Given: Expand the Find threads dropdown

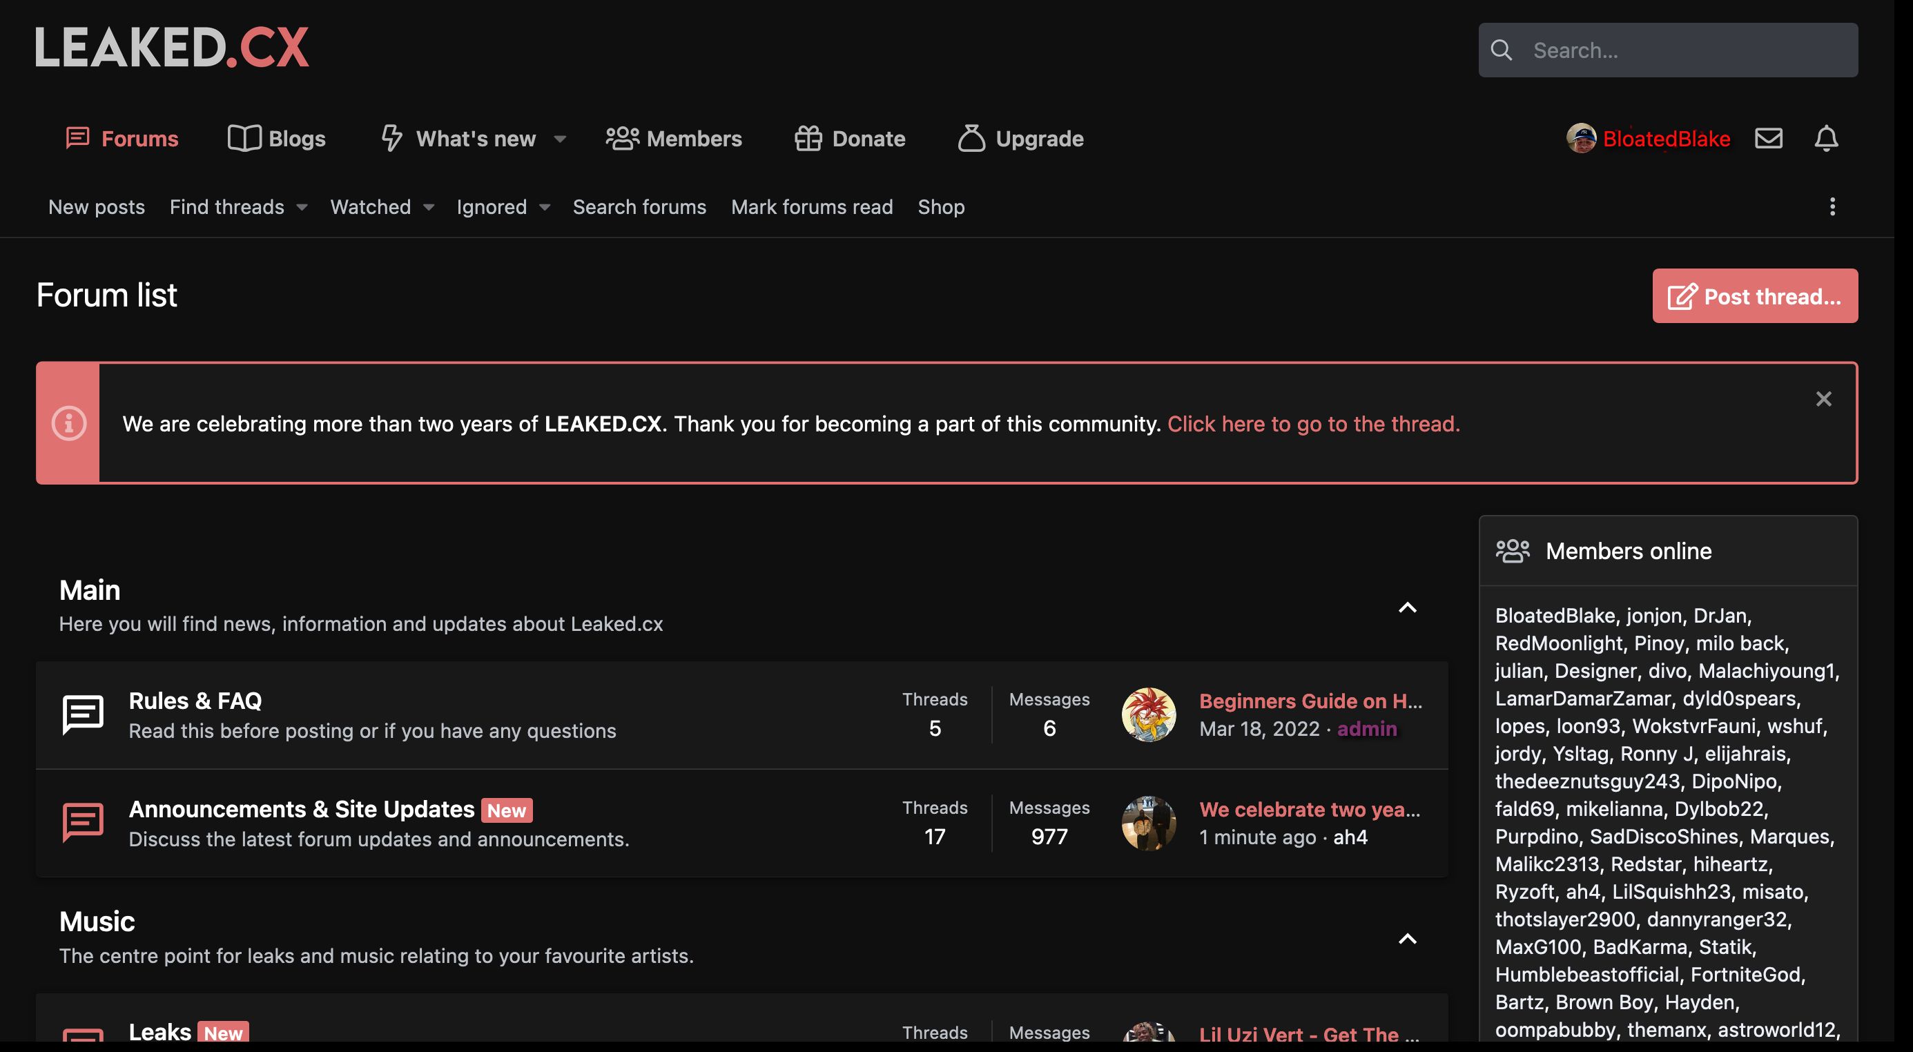Looking at the screenshot, I should pyautogui.click(x=302, y=207).
